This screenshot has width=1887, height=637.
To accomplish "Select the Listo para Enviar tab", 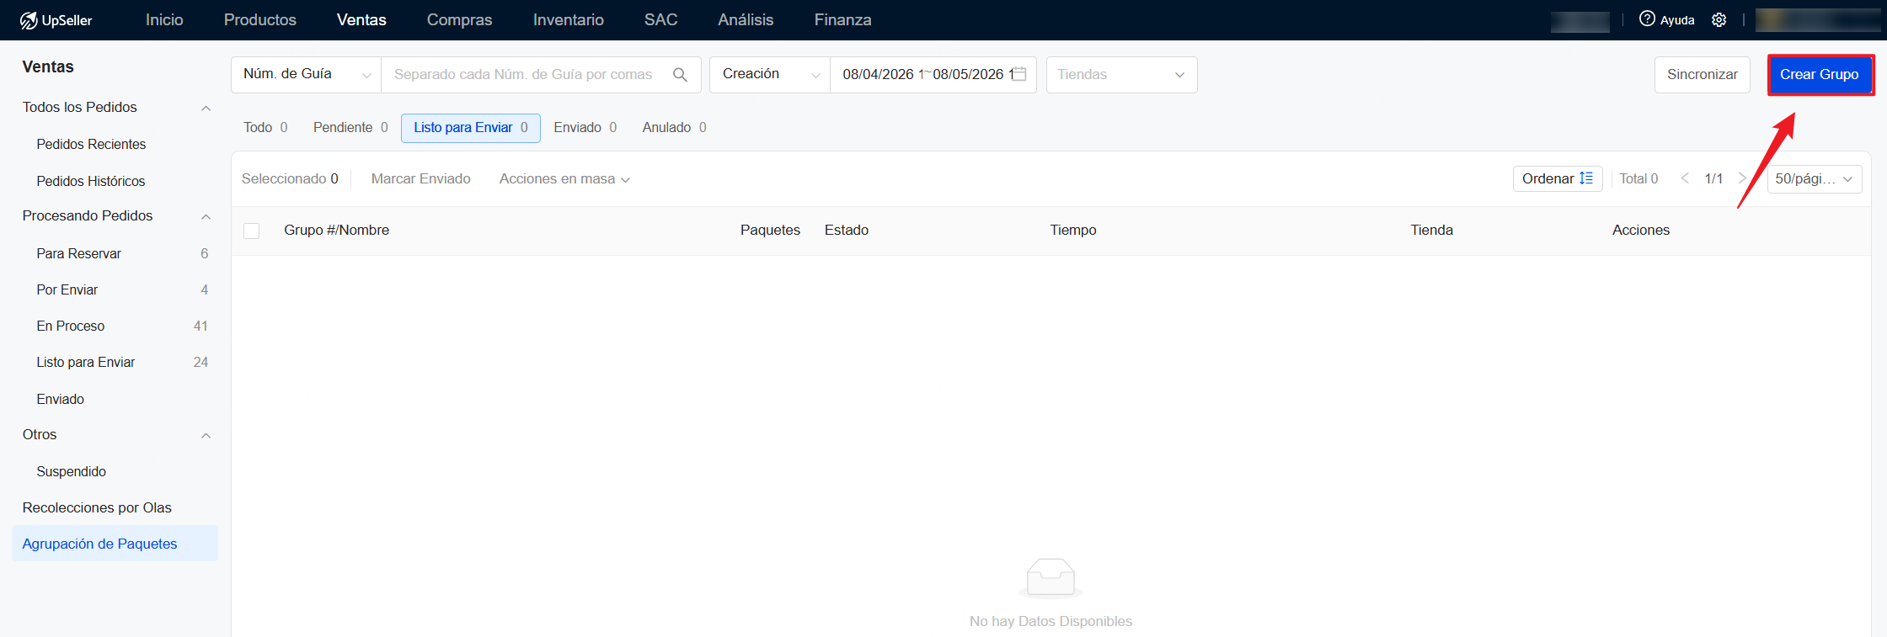I will 471,128.
